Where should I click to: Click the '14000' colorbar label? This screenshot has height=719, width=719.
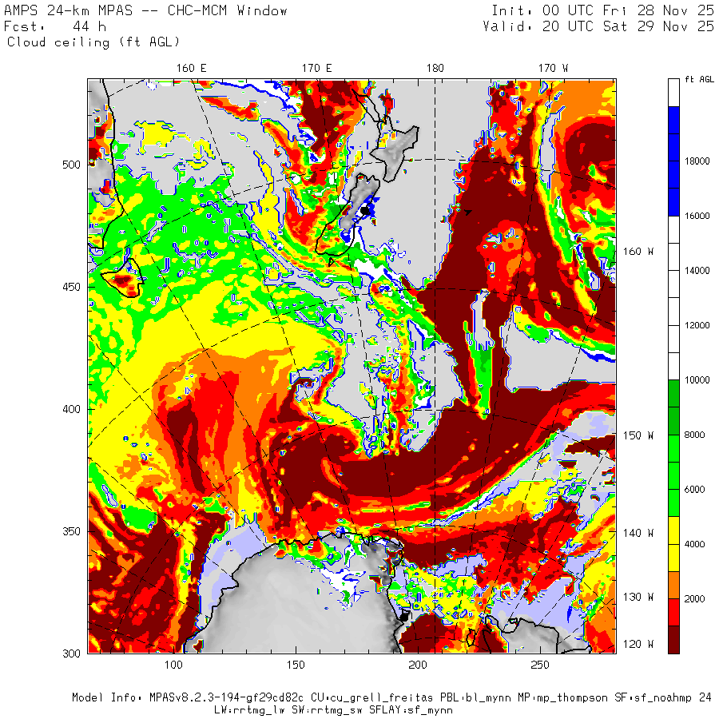coord(697,271)
